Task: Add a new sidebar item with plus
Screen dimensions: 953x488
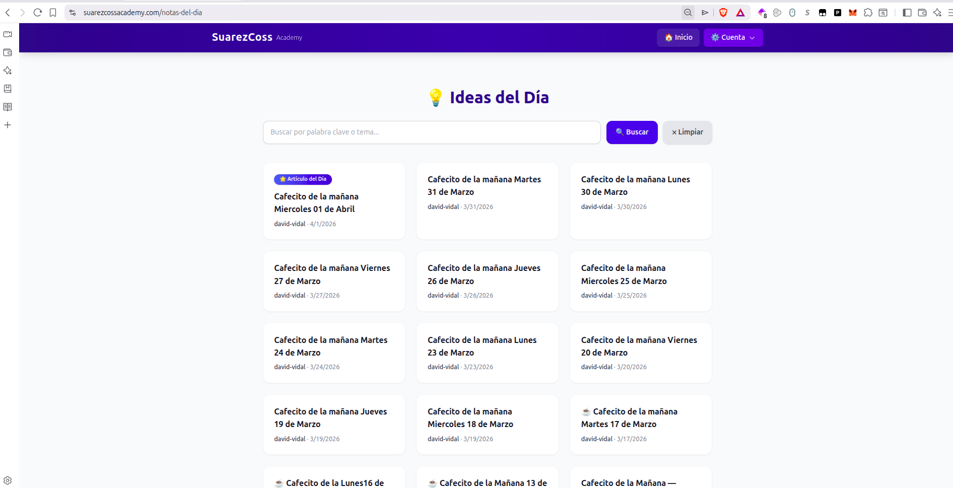Action: [x=8, y=125]
